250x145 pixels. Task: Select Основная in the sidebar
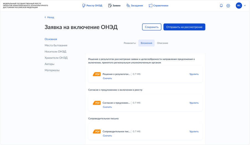pos(51,39)
